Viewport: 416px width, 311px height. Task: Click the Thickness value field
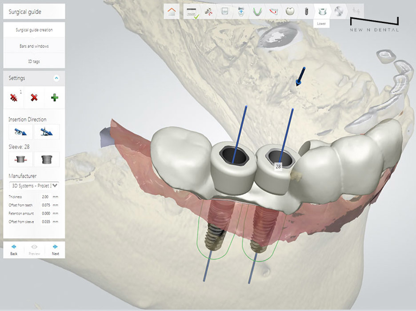click(45, 196)
